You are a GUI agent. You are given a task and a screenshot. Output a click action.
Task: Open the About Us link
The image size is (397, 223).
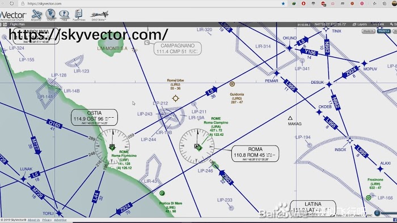click(x=33, y=220)
